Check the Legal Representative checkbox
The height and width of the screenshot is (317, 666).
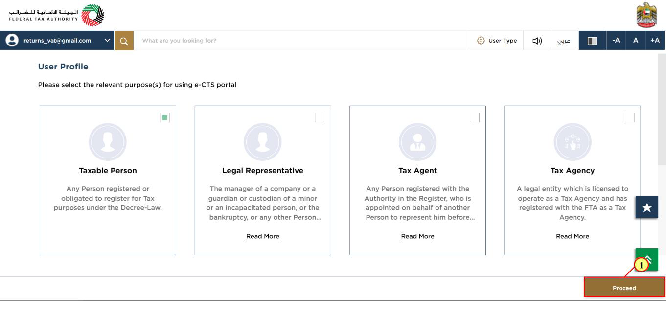pos(320,117)
